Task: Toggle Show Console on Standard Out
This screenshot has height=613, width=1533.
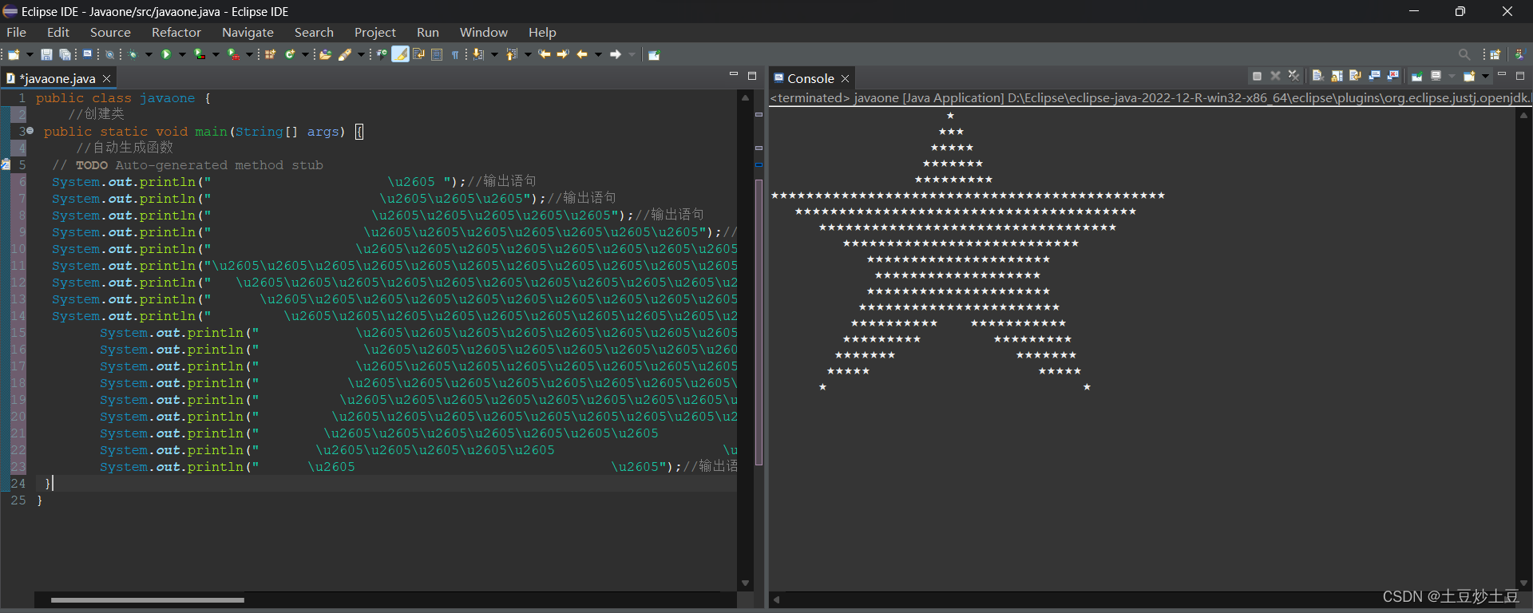Action: pyautogui.click(x=1374, y=76)
